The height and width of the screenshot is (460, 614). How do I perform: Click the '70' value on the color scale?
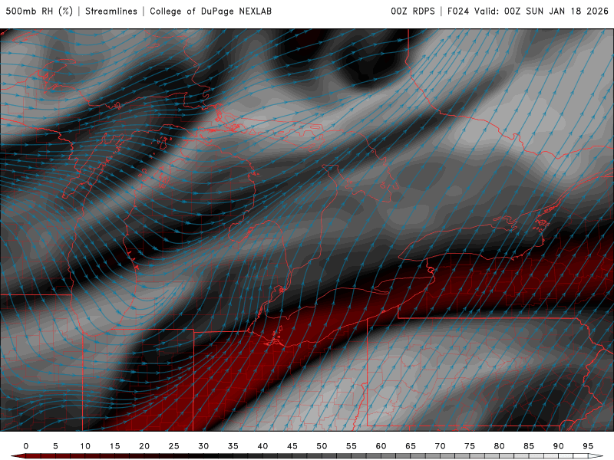click(440, 446)
